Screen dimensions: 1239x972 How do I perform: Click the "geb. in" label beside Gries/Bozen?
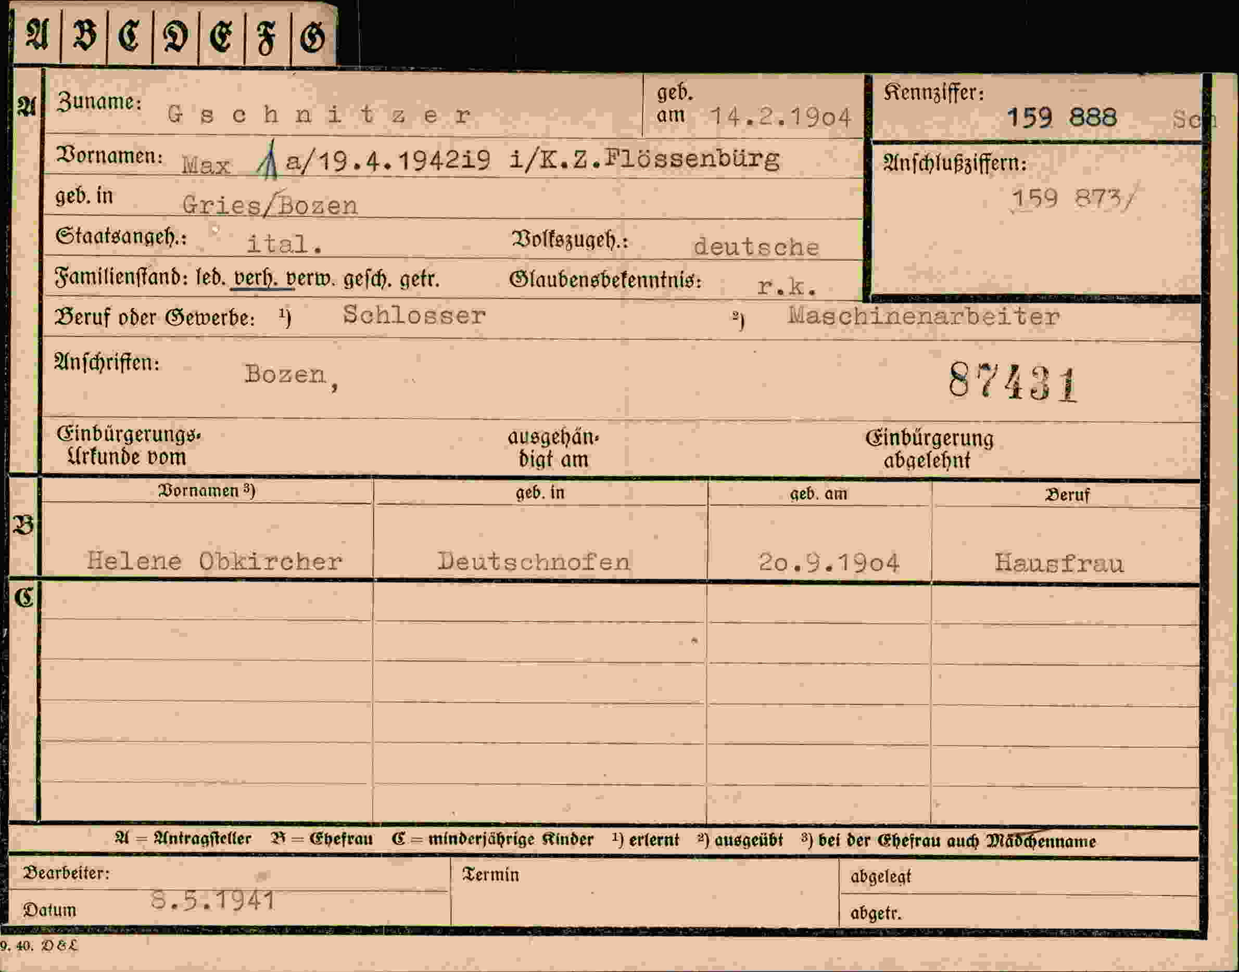click(x=84, y=196)
